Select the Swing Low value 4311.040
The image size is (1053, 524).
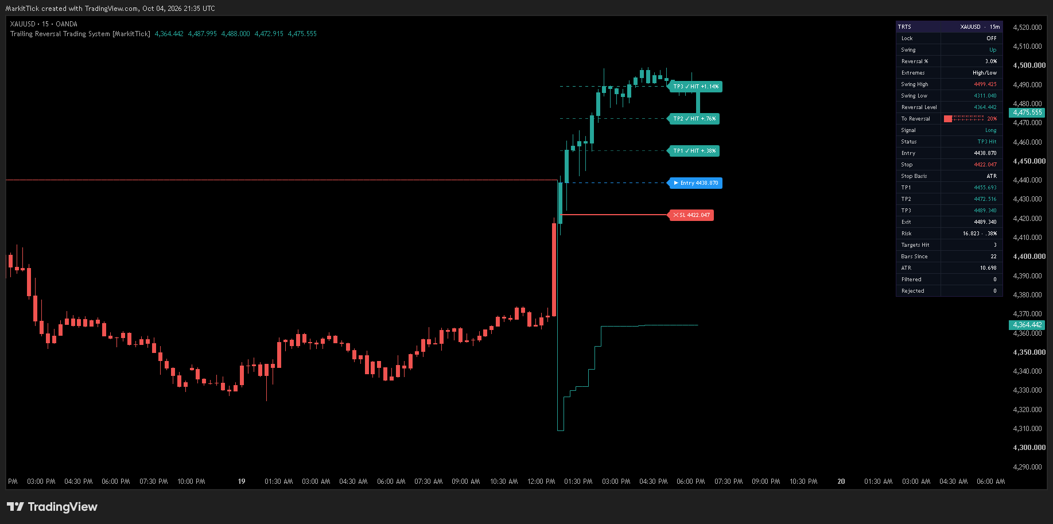pos(985,96)
